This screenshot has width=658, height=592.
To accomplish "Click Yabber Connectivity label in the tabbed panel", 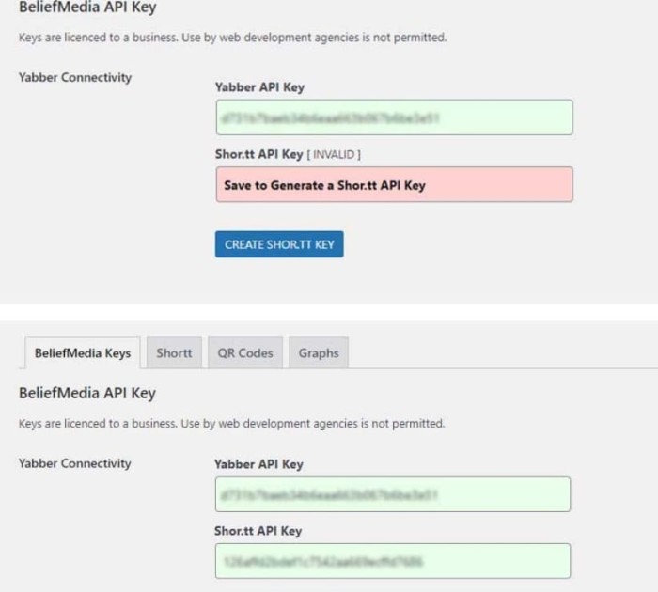I will point(75,463).
